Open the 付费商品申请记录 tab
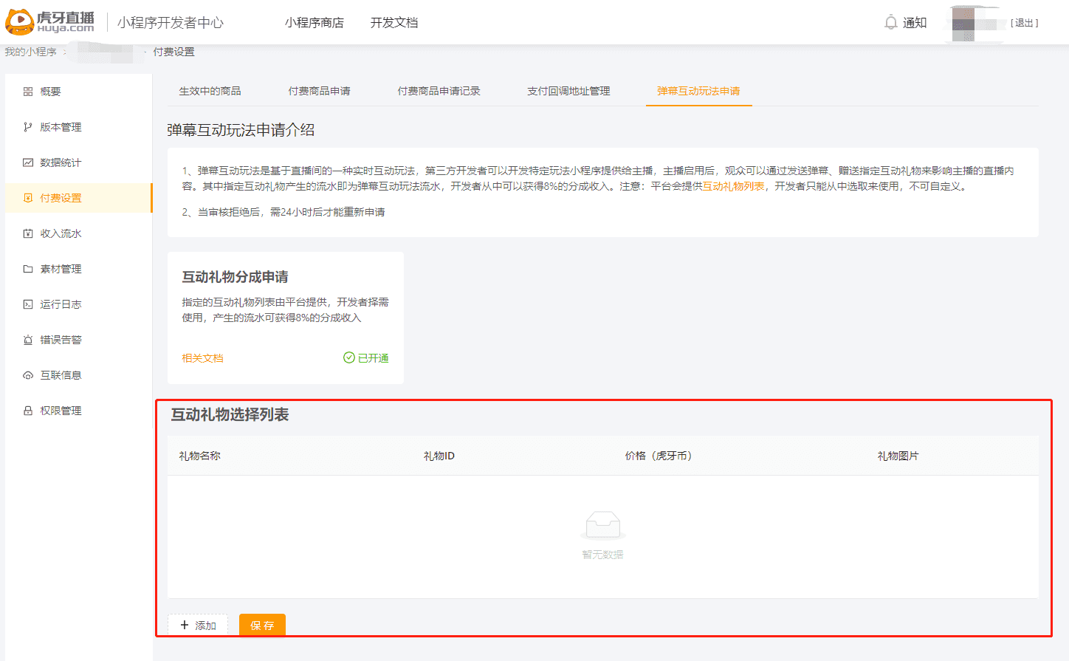Image resolution: width=1069 pixels, height=661 pixels. [439, 91]
